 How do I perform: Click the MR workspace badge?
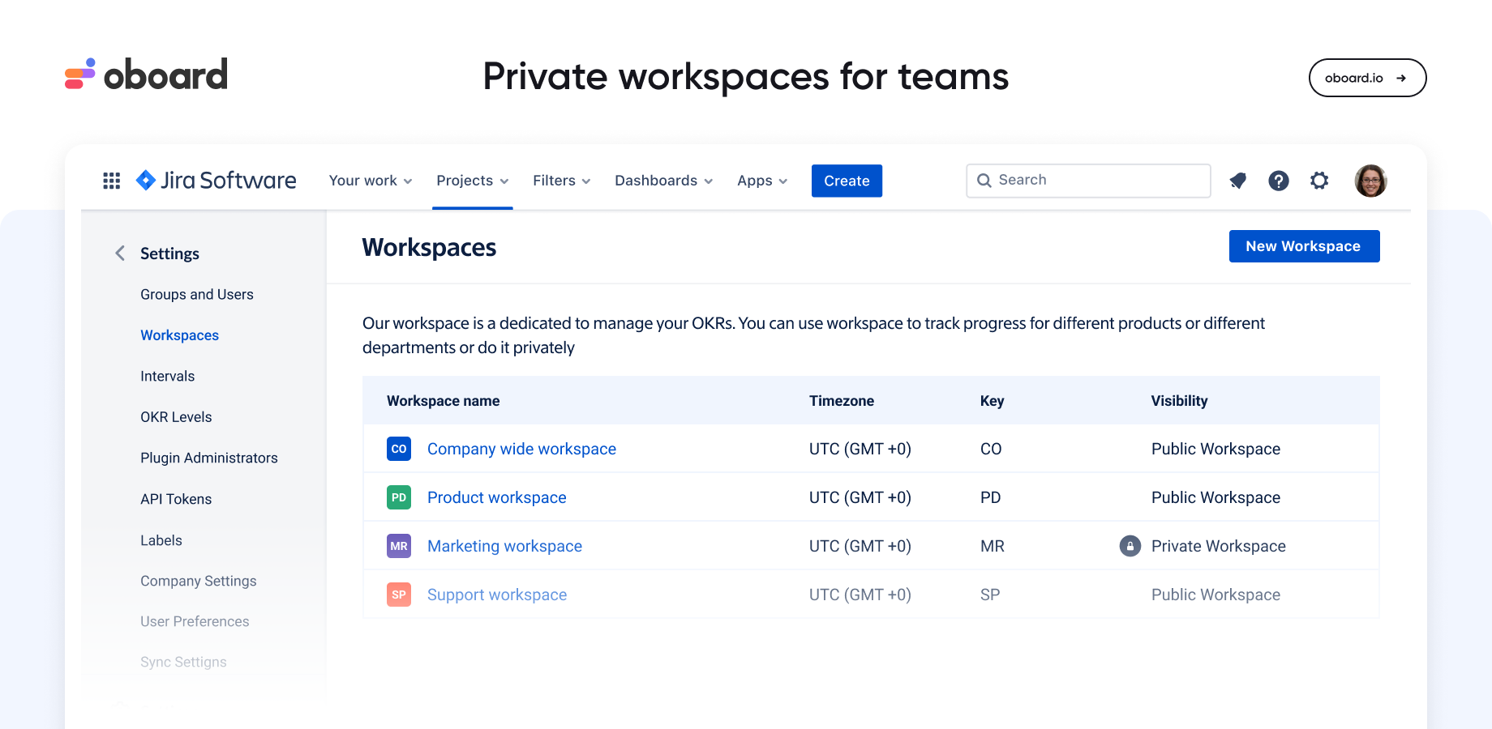pos(399,546)
